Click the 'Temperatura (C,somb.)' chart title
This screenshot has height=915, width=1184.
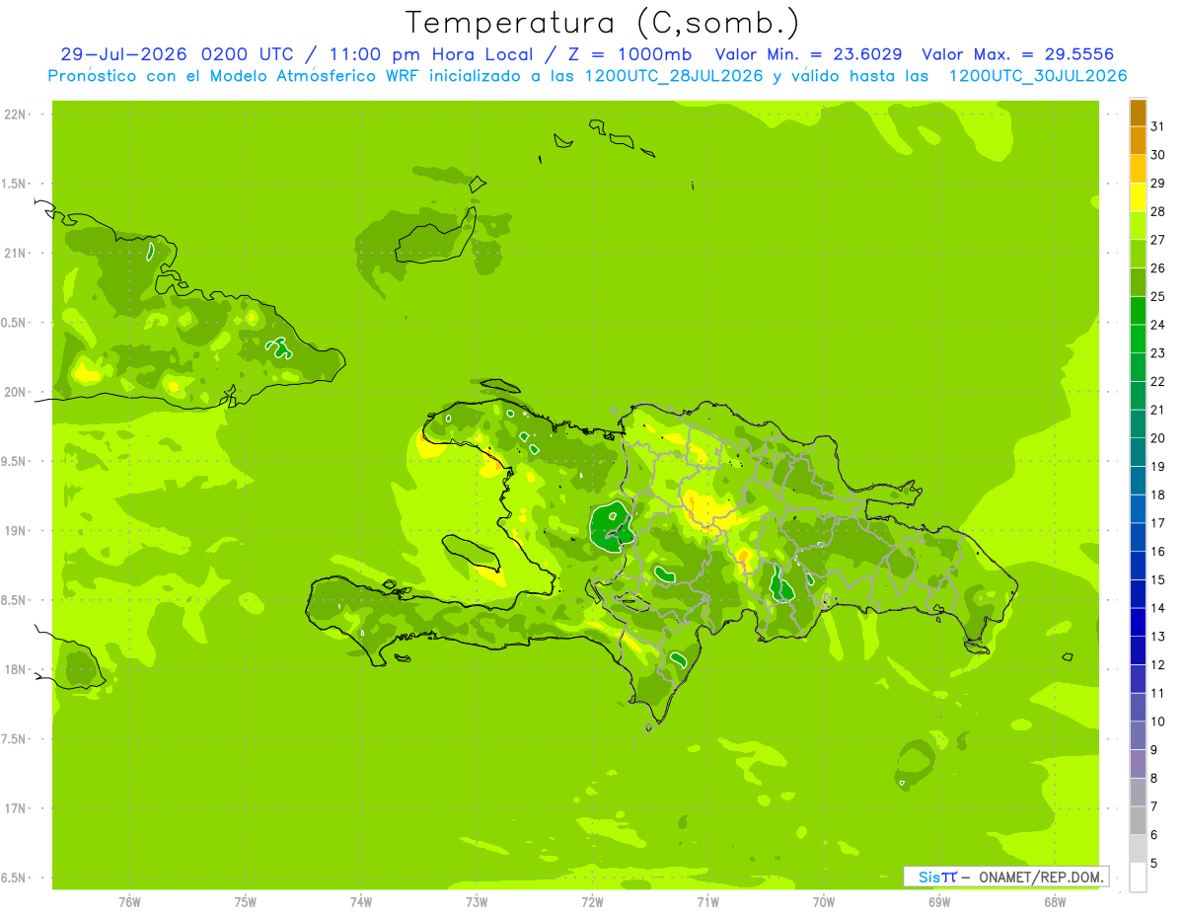tap(601, 24)
